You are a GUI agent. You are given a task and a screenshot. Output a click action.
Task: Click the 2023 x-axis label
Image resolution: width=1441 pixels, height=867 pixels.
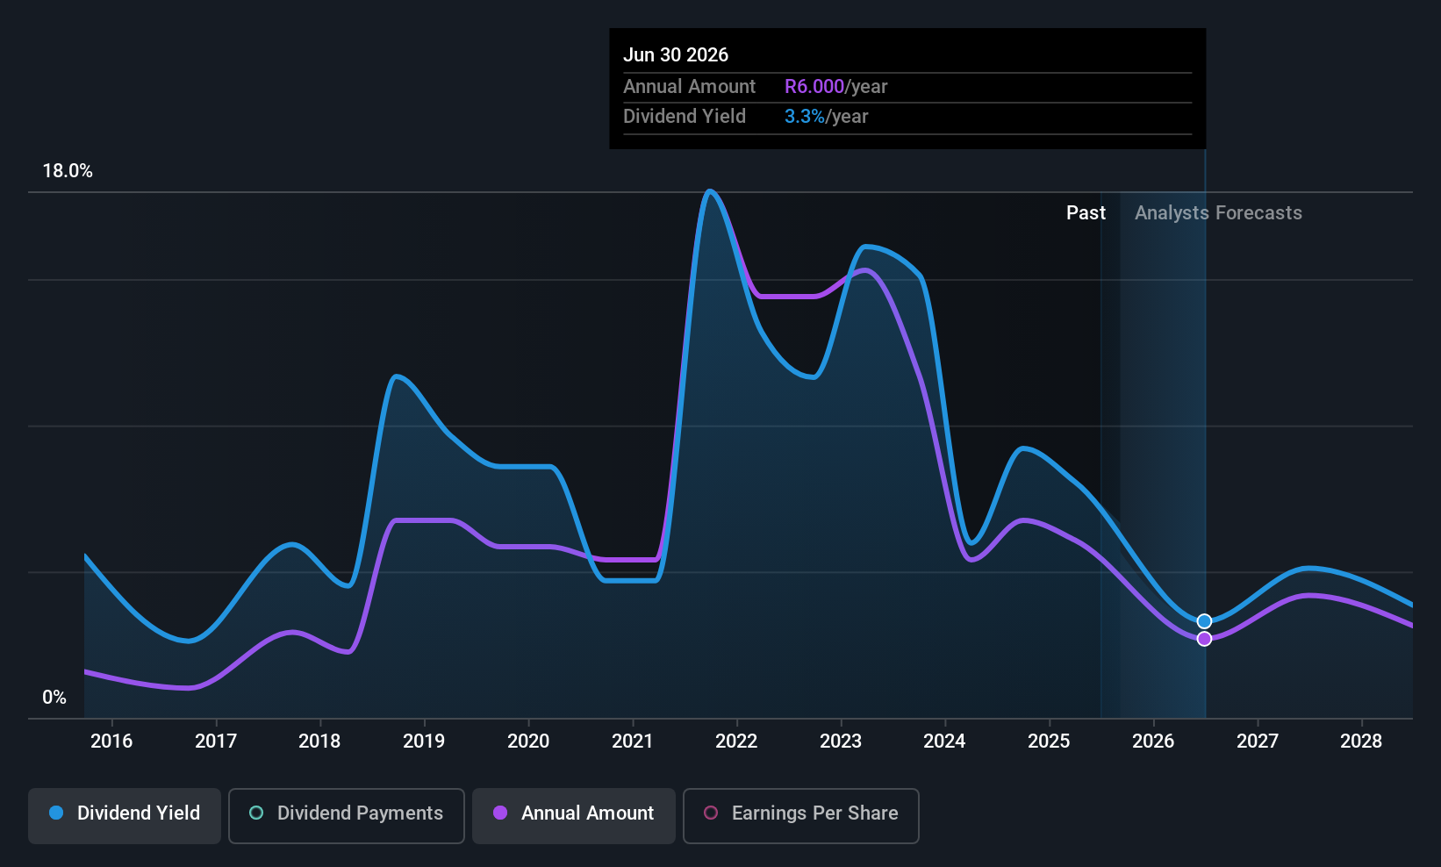coord(841,742)
